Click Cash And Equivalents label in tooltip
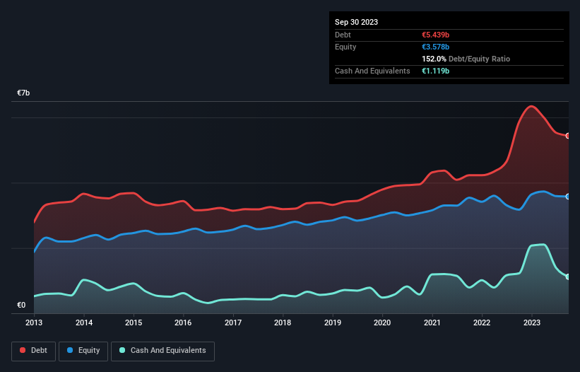 click(x=372, y=71)
